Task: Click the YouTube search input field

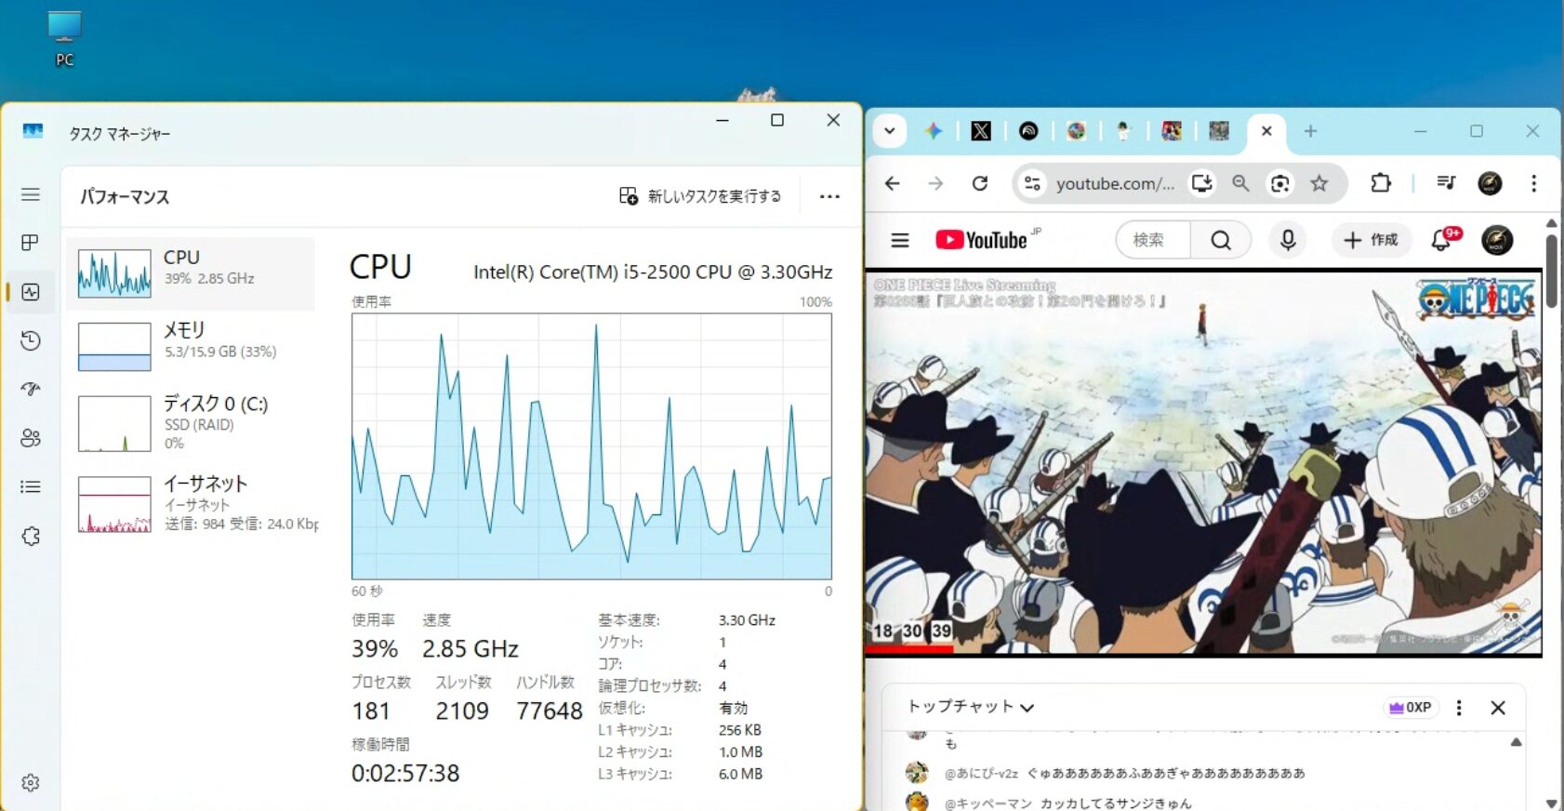Action: point(1153,240)
